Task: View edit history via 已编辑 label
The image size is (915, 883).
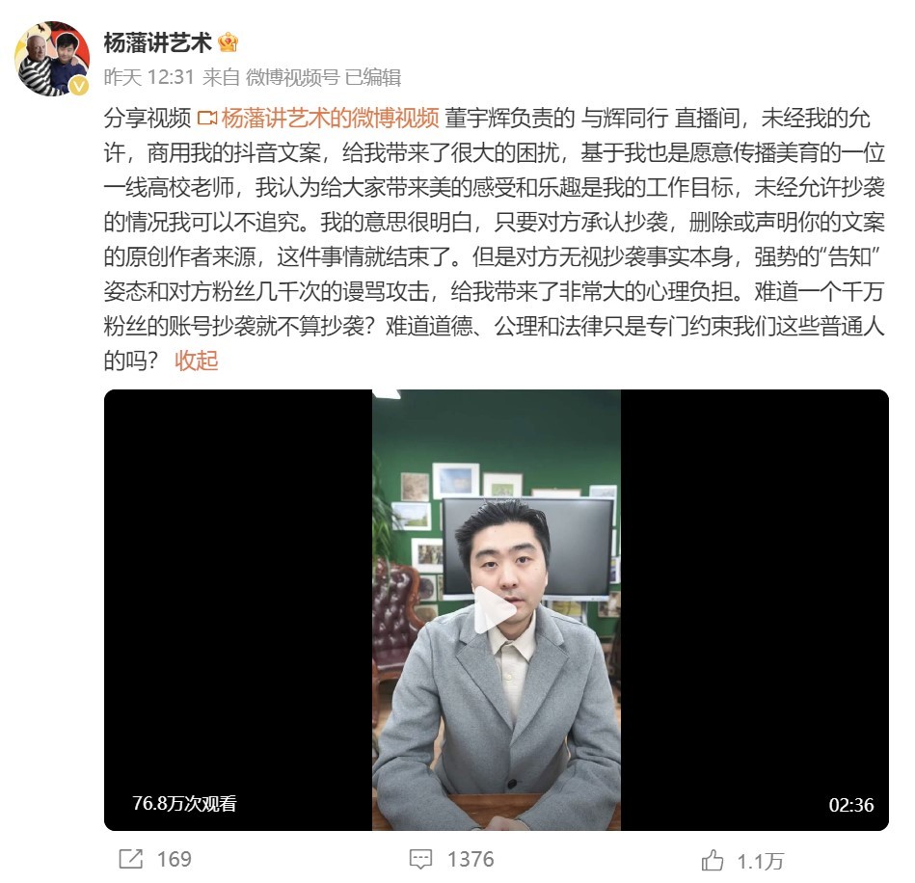Action: click(373, 77)
